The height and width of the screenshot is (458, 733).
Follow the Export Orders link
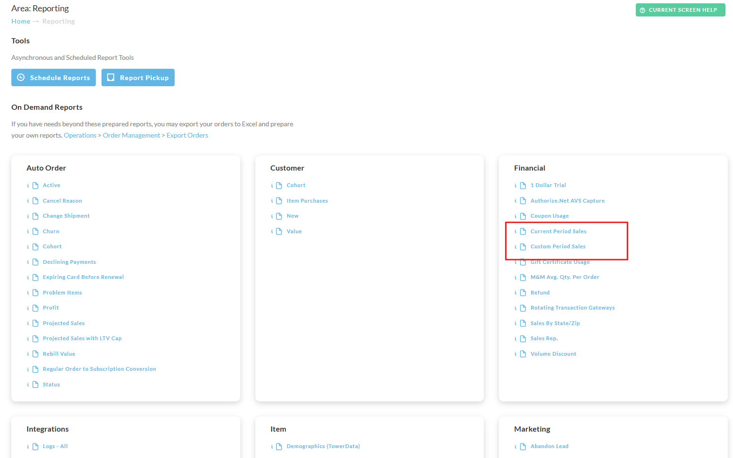coord(187,135)
